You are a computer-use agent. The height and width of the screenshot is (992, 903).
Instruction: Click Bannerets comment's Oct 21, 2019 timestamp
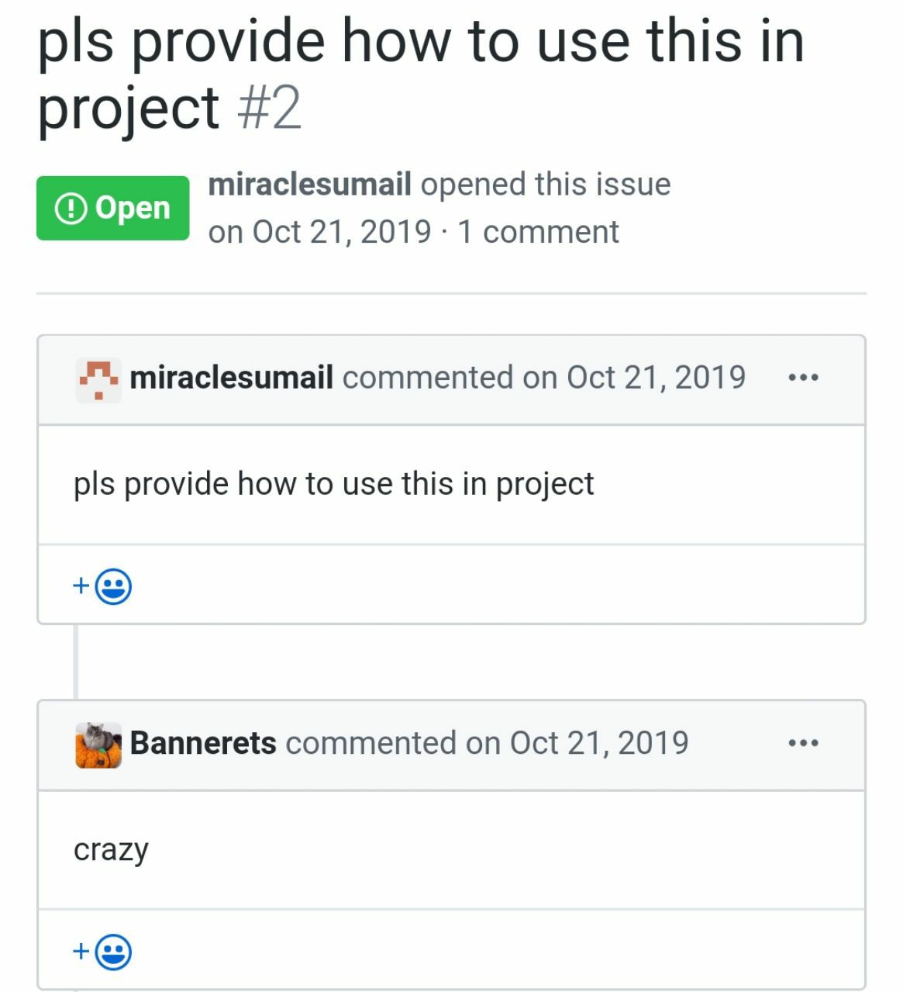point(488,743)
